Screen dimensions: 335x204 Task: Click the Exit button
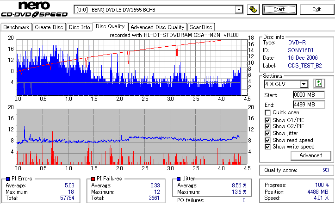point(316,10)
